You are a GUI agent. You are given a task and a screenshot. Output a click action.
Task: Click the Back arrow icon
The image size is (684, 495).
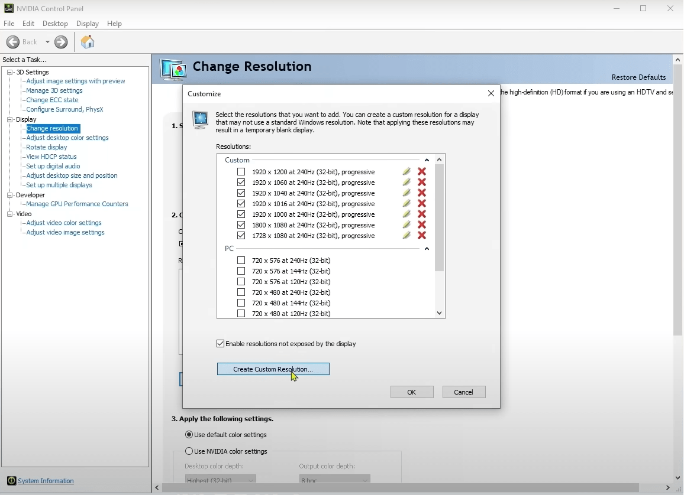click(x=13, y=42)
